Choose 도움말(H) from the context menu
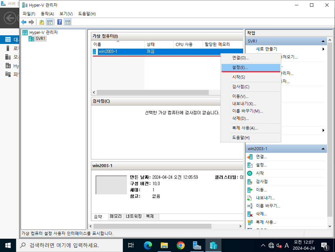335x252 pixels. (x=250, y=137)
